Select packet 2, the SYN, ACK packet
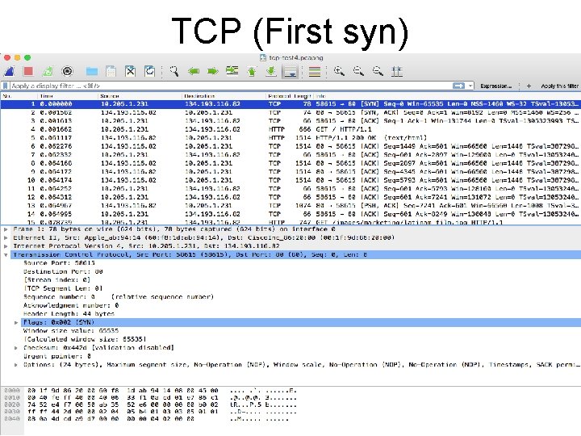Screen dimensions: 581x436 pos(290,112)
